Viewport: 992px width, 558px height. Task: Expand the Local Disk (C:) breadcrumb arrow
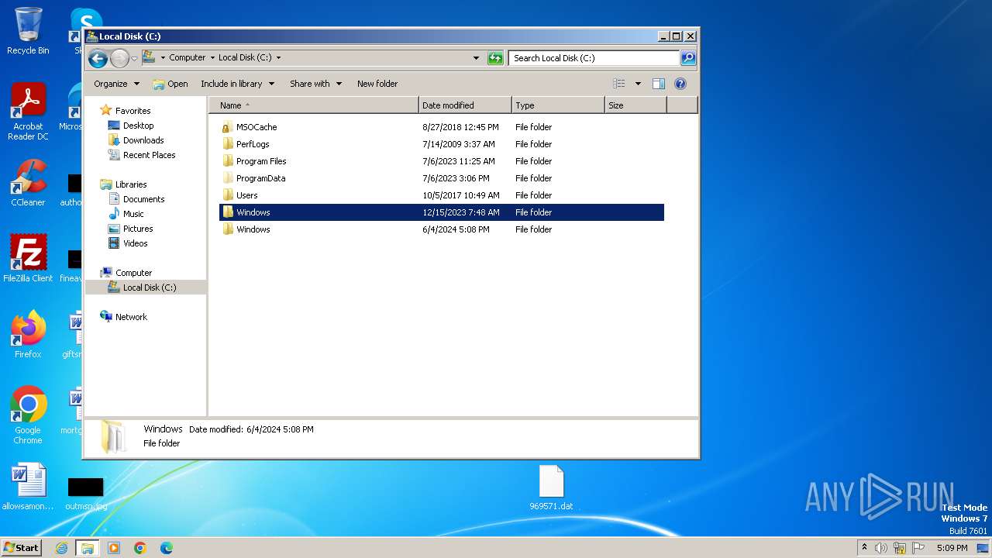coord(278,58)
